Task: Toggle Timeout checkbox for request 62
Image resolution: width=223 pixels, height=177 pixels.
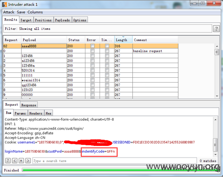Action: pyautogui.click(x=107, y=46)
